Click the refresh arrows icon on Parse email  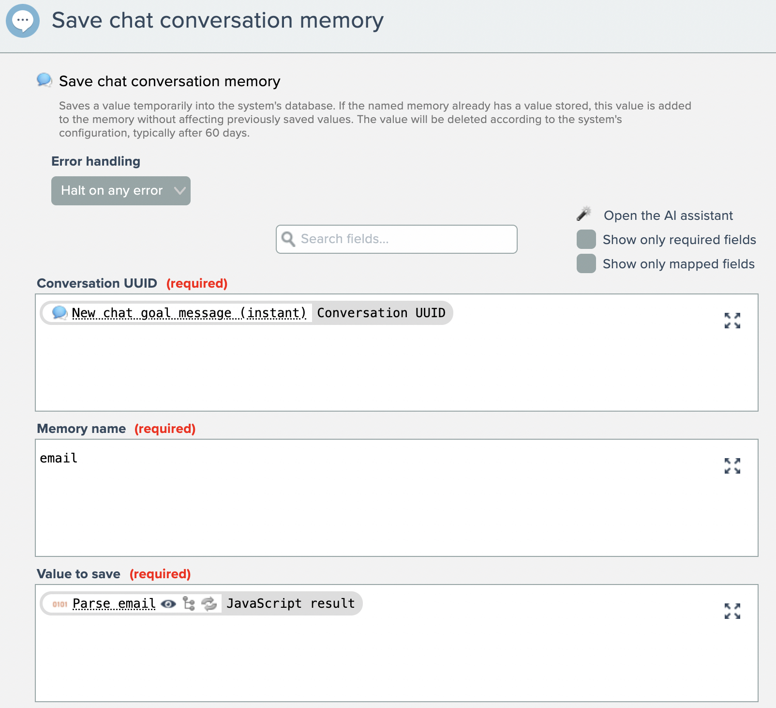[209, 604]
